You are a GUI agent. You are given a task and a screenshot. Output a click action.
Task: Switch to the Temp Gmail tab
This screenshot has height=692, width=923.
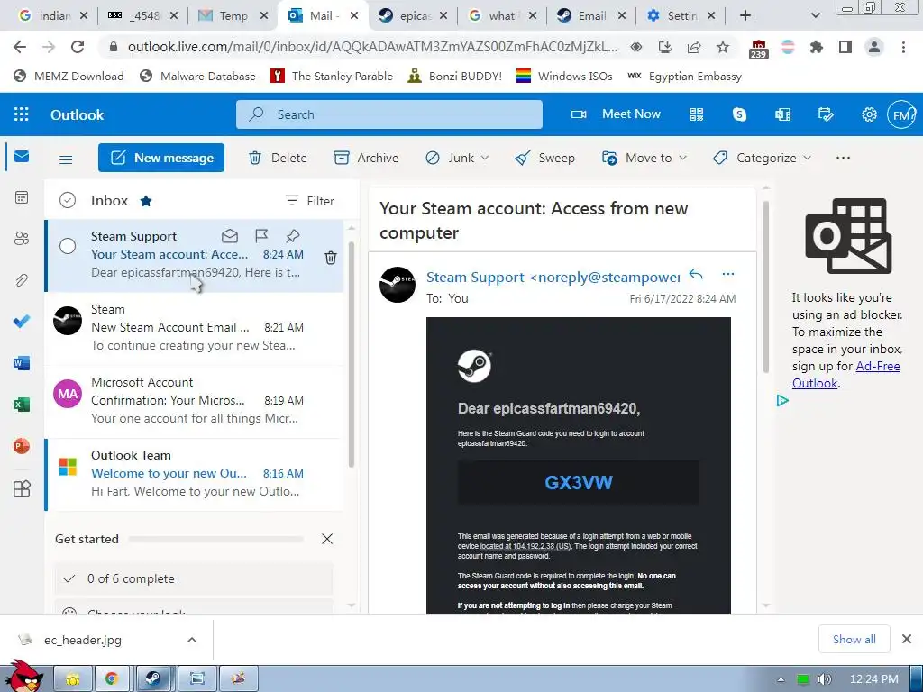coord(231,16)
